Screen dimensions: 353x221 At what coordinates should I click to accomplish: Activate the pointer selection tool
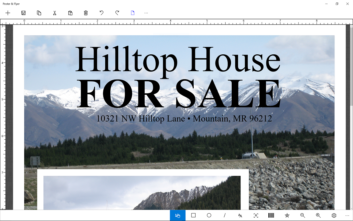[178, 215]
